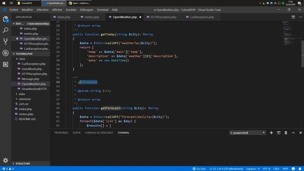Open the Fichier menu
The height and width of the screenshot is (171, 304).
[14, 9]
